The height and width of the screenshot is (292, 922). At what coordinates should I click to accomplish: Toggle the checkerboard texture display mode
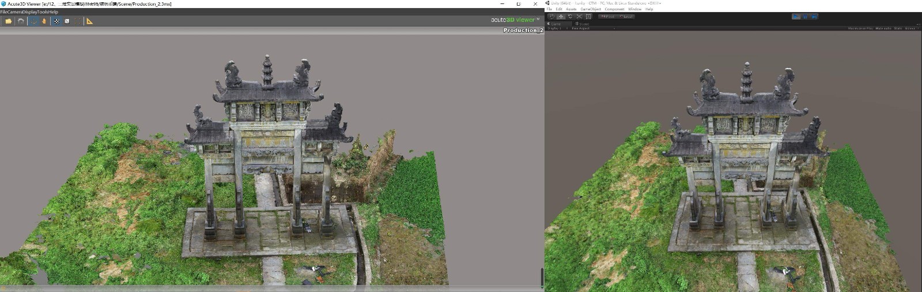(x=56, y=21)
